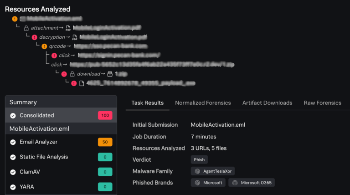Click the check circle beside ClamAV
The width and height of the screenshot is (350, 195).
tap(13, 172)
